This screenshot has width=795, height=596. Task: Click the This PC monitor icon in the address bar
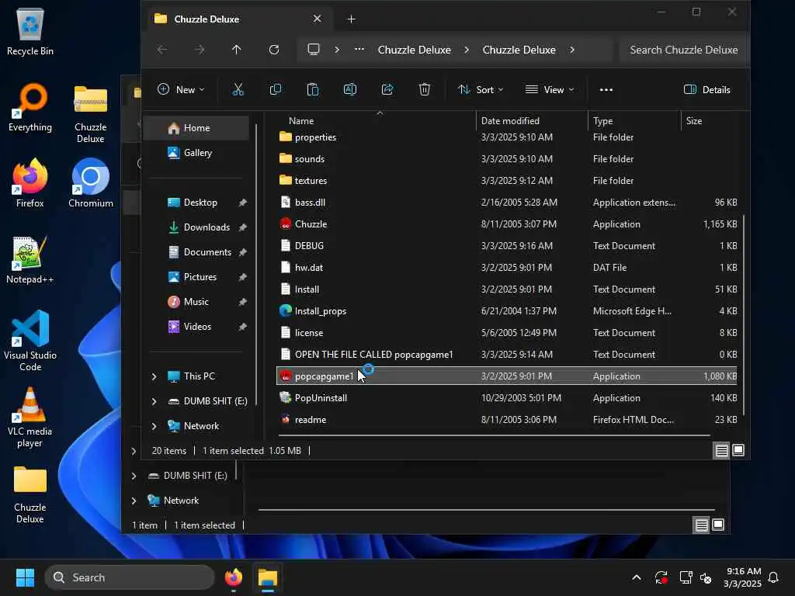(314, 50)
